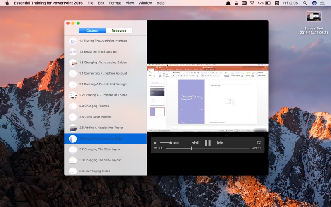Click the keyboard/memory menu bar icon
331x207 pixels.
(x=244, y=3)
